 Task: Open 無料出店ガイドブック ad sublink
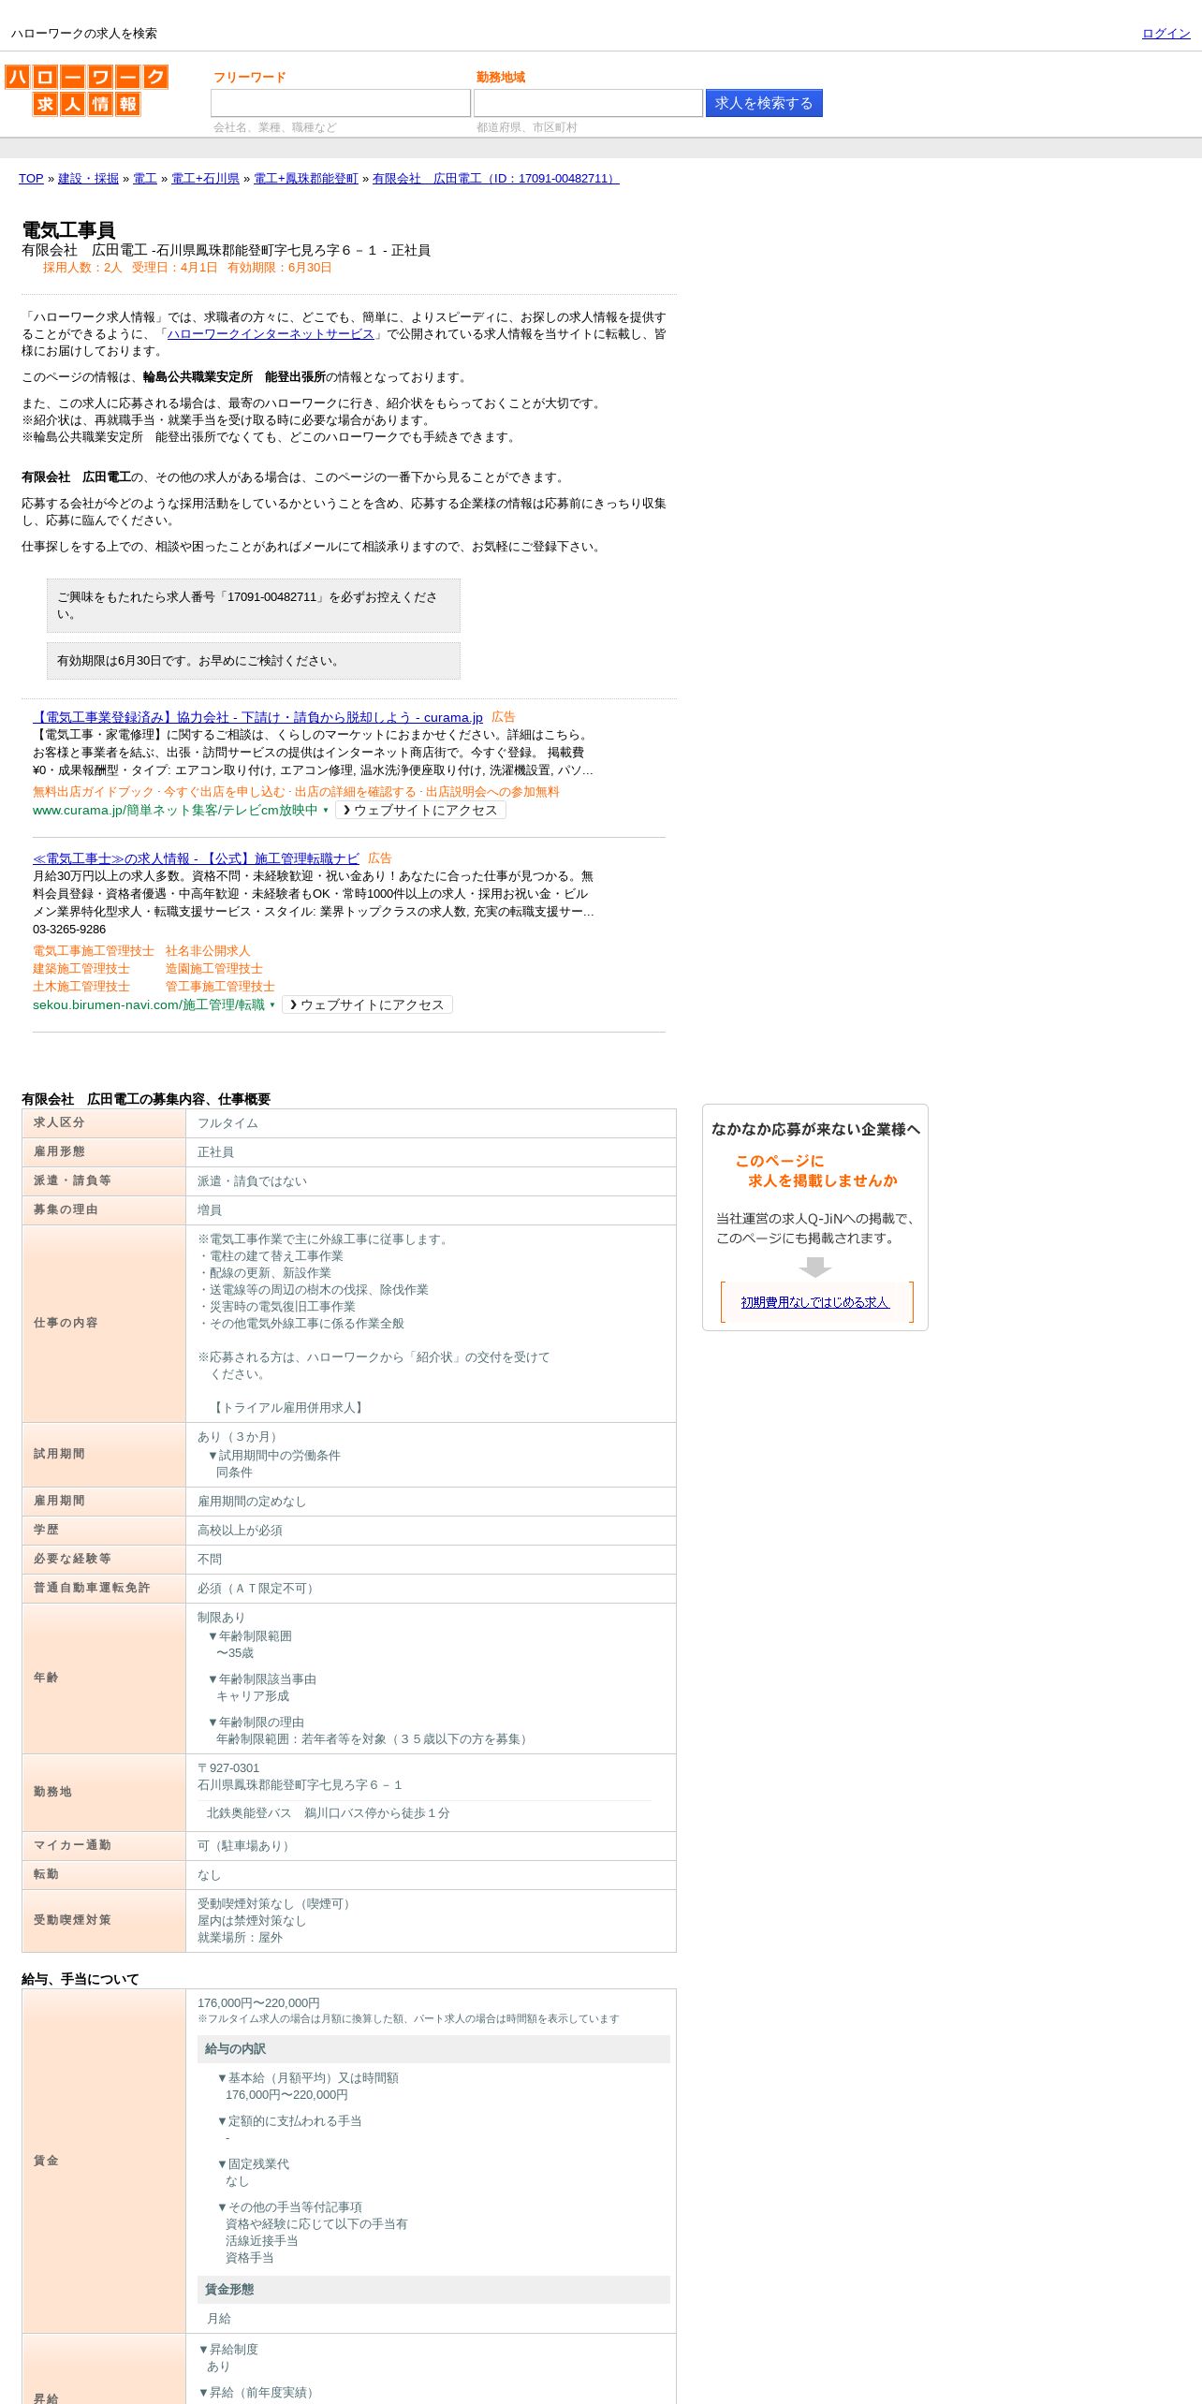pos(93,792)
